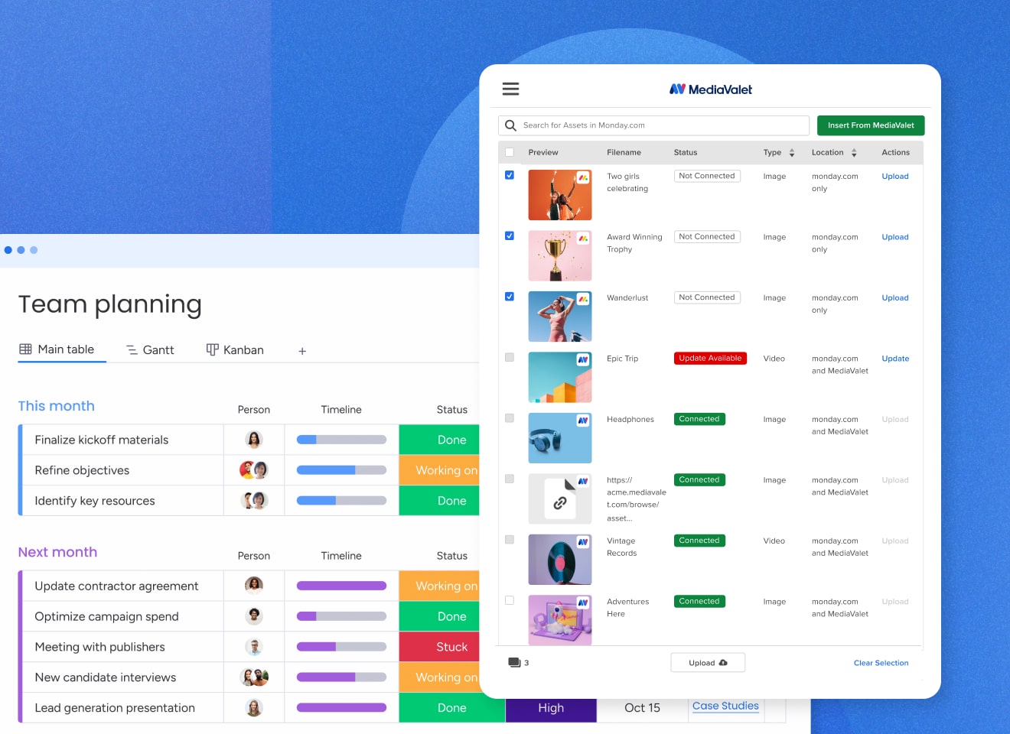Click the MediaValet logo
This screenshot has width=1010, height=734.
[x=710, y=89]
